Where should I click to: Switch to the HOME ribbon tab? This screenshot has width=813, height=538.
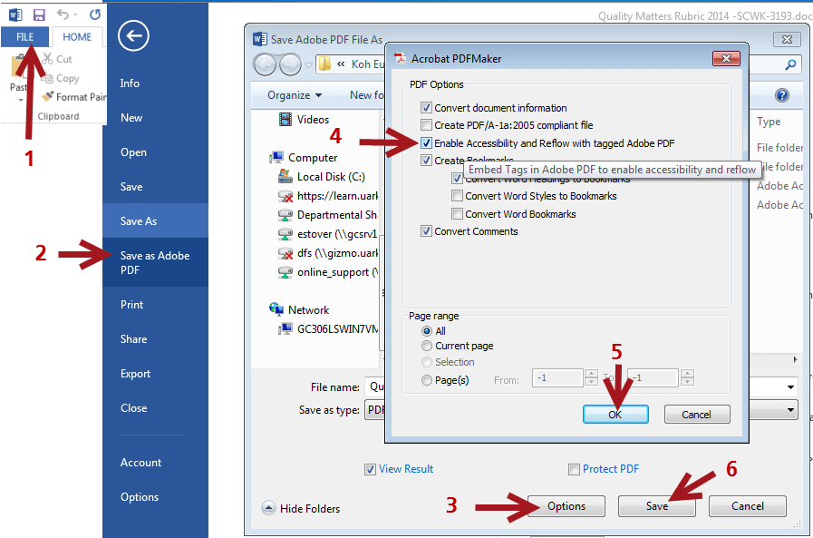coord(77,37)
